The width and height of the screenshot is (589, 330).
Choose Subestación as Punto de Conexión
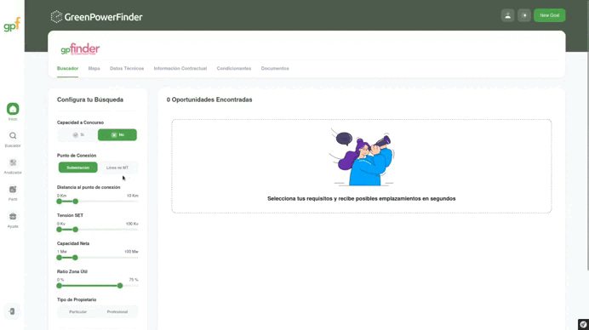point(77,168)
